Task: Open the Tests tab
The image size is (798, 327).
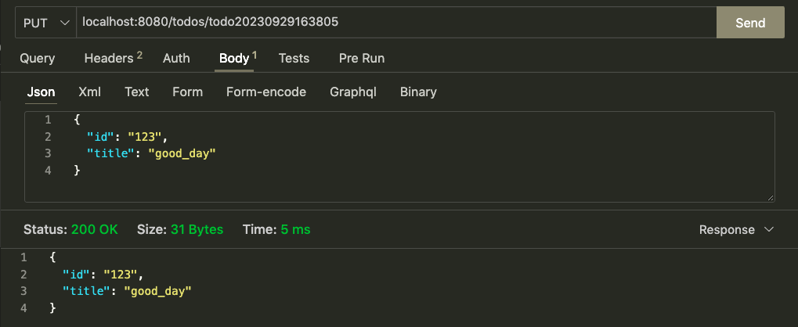Action: [x=294, y=58]
